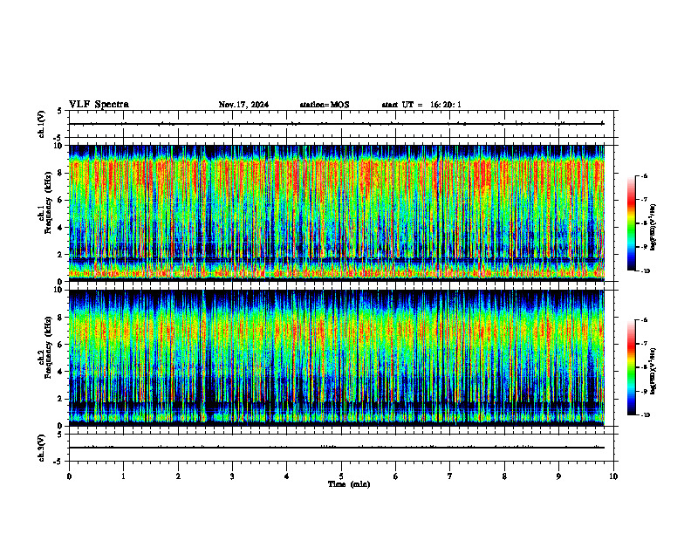This screenshot has height=534, width=691.
Task: Click the ch.2 frequency tick label "6"
Action: pos(60,345)
